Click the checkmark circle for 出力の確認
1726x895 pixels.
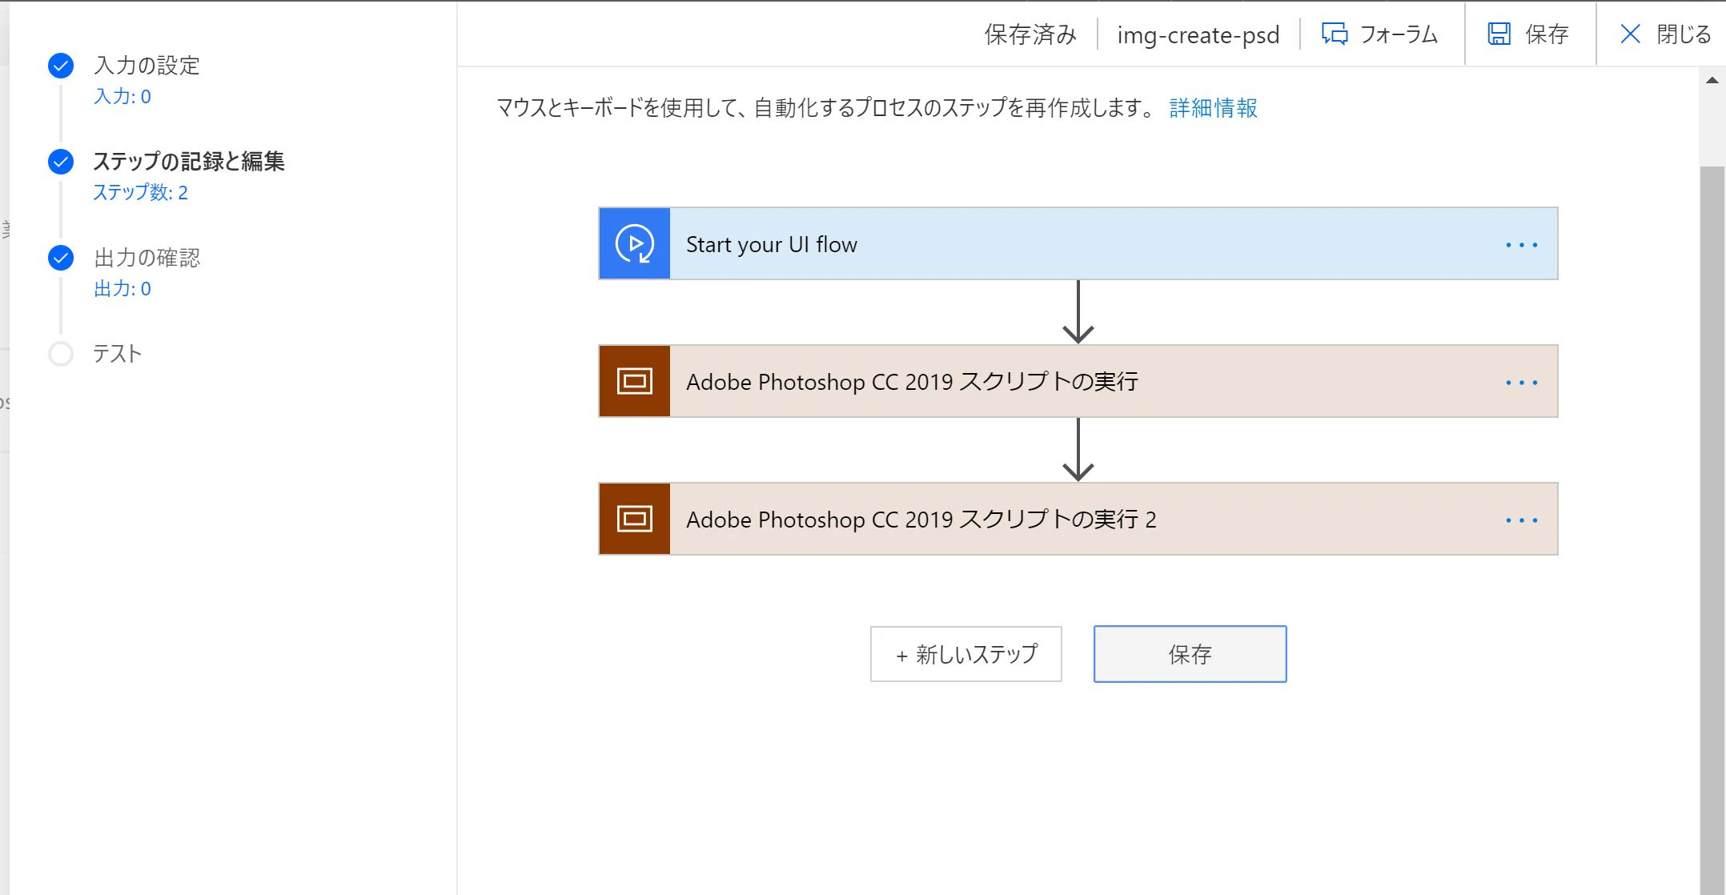pyautogui.click(x=61, y=258)
